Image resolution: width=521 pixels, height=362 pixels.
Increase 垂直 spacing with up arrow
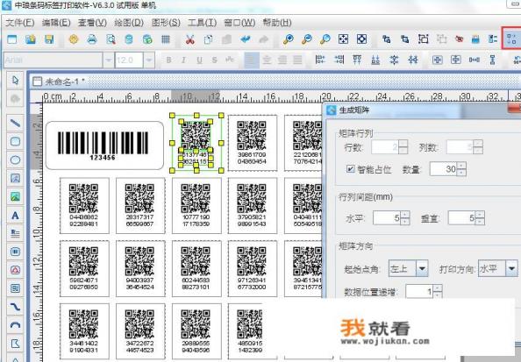(480, 215)
